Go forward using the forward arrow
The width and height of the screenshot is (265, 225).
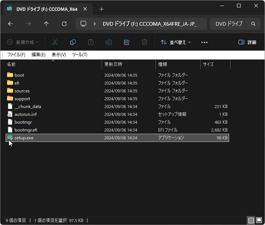[x=28, y=24]
